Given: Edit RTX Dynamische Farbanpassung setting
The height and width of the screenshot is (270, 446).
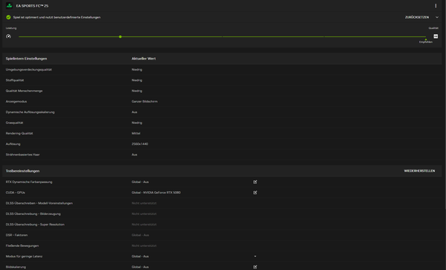Looking at the screenshot, I should click(x=255, y=182).
